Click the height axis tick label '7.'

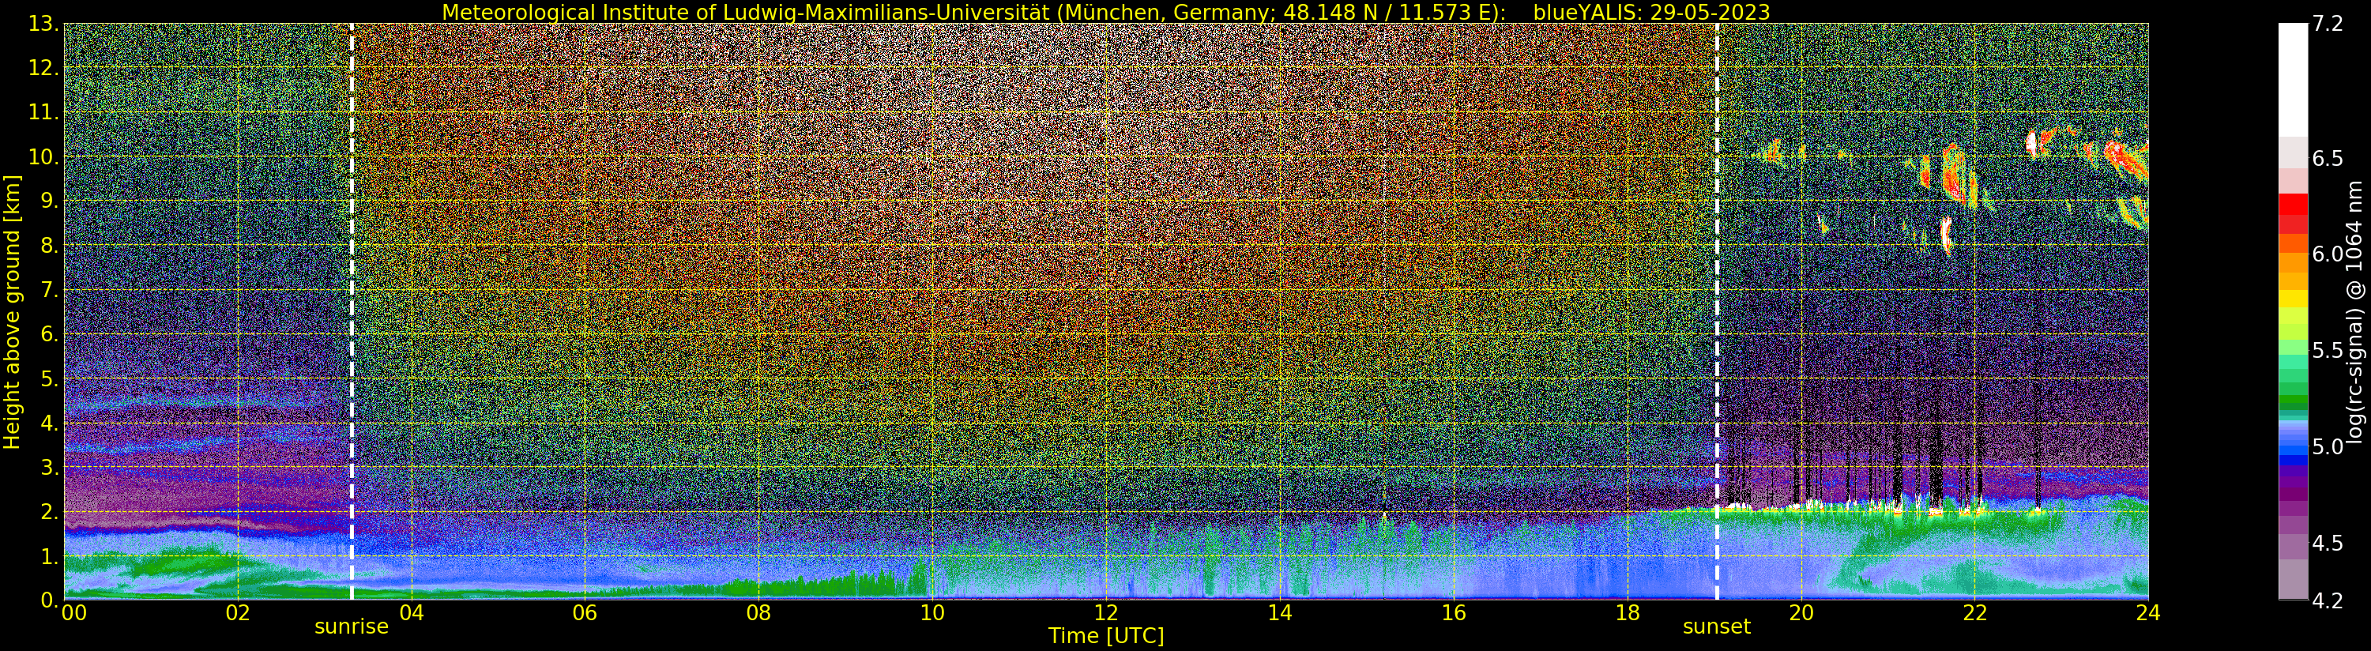tap(49, 290)
